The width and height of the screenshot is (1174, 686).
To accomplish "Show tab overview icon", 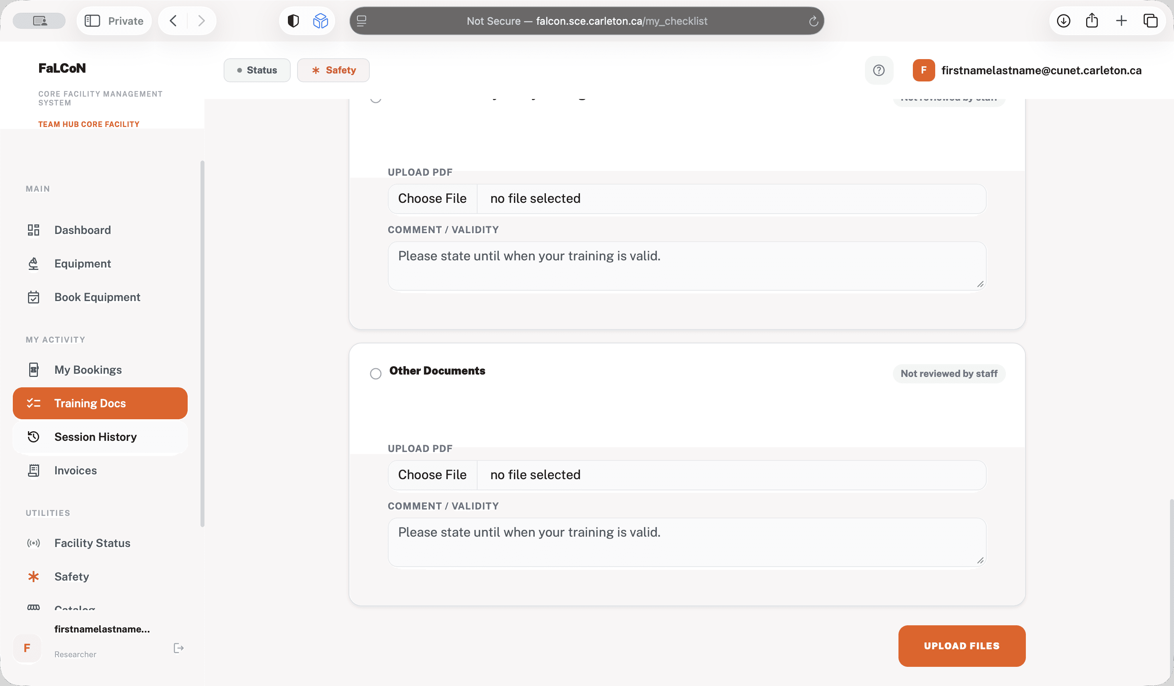I will pos(1151,21).
